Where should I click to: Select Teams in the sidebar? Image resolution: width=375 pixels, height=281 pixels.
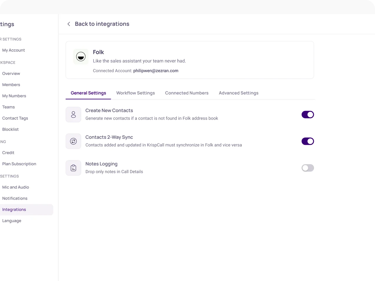pos(8,107)
